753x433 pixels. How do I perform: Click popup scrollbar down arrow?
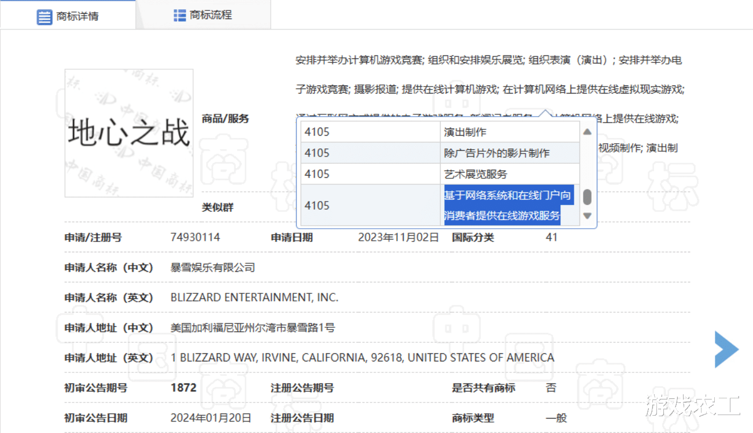[x=587, y=216]
